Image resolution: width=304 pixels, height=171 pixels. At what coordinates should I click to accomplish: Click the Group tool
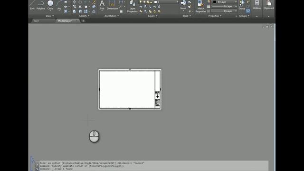tap(242, 5)
